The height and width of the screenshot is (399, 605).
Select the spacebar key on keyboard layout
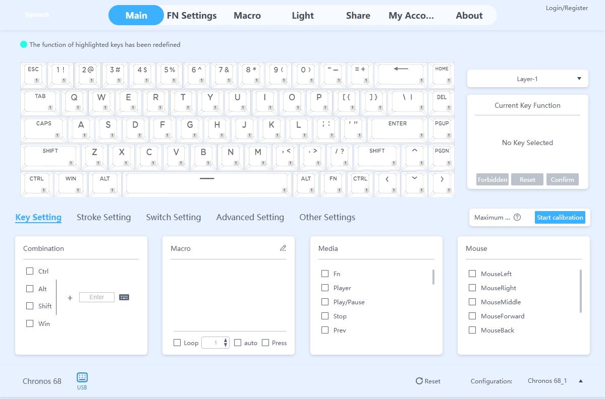pos(207,182)
